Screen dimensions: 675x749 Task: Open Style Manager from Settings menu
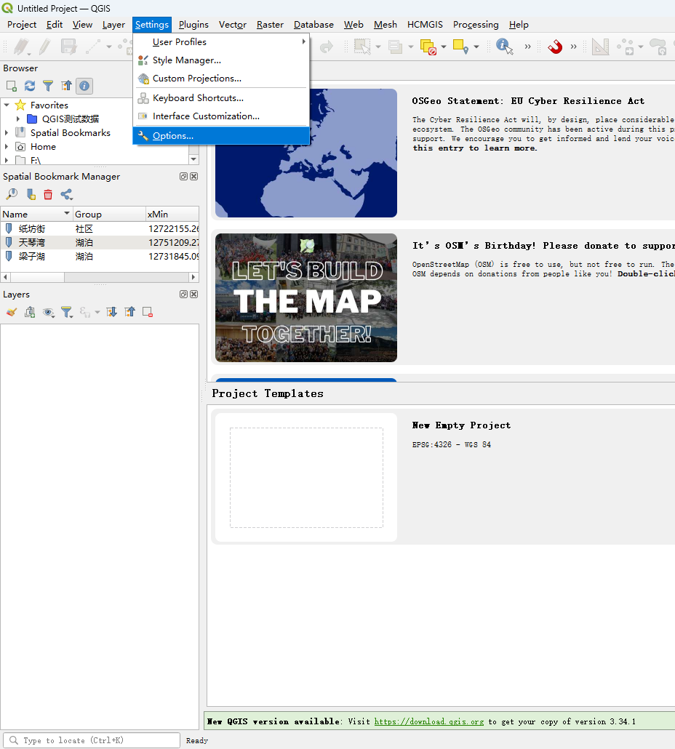click(x=221, y=60)
